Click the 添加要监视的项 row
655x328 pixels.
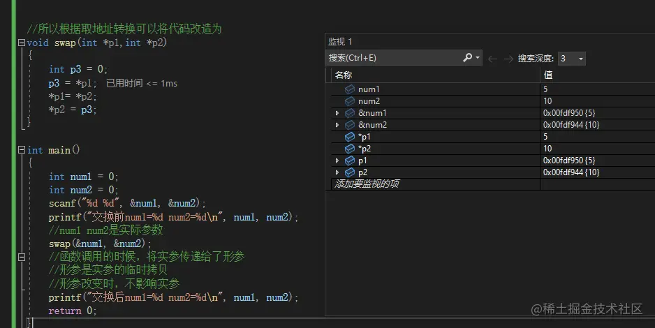(x=367, y=184)
